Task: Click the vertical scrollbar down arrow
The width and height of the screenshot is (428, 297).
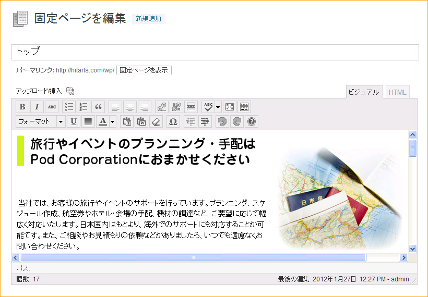Action: [x=412, y=249]
